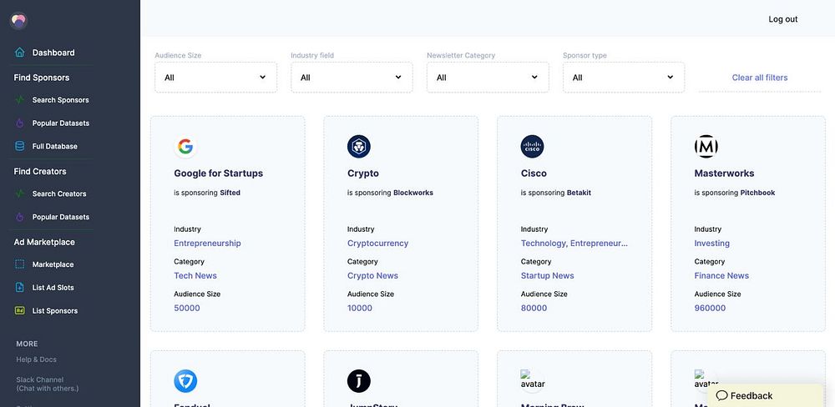Screen dimensions: 835x407
Task: Click 'is sponsoring Sifted' text
Action: pyautogui.click(x=207, y=193)
